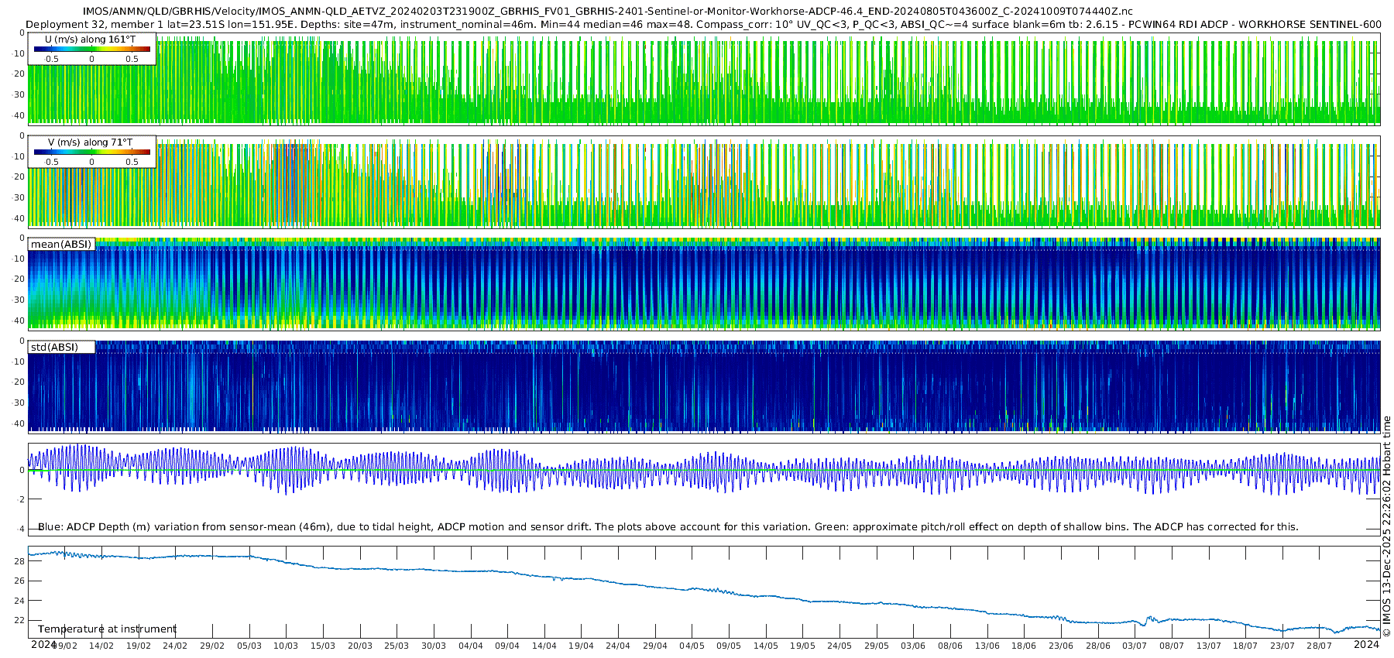The height and width of the screenshot is (658, 1394).
Task: Click the V velocity colorbar
Action: (x=92, y=153)
